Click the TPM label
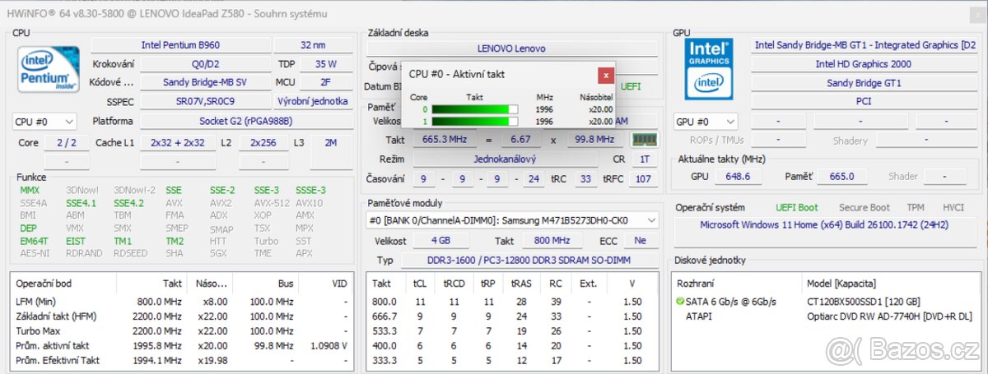Screen dimensions: 988x374 click(x=916, y=208)
